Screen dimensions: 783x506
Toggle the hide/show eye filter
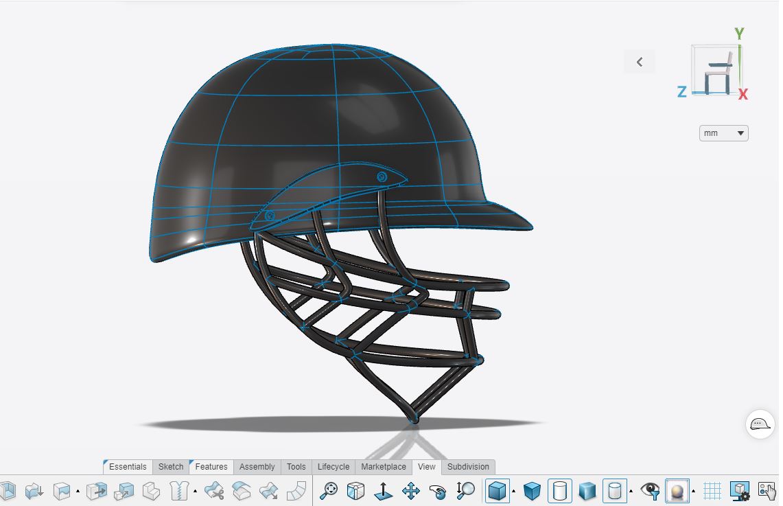pyautogui.click(x=650, y=490)
